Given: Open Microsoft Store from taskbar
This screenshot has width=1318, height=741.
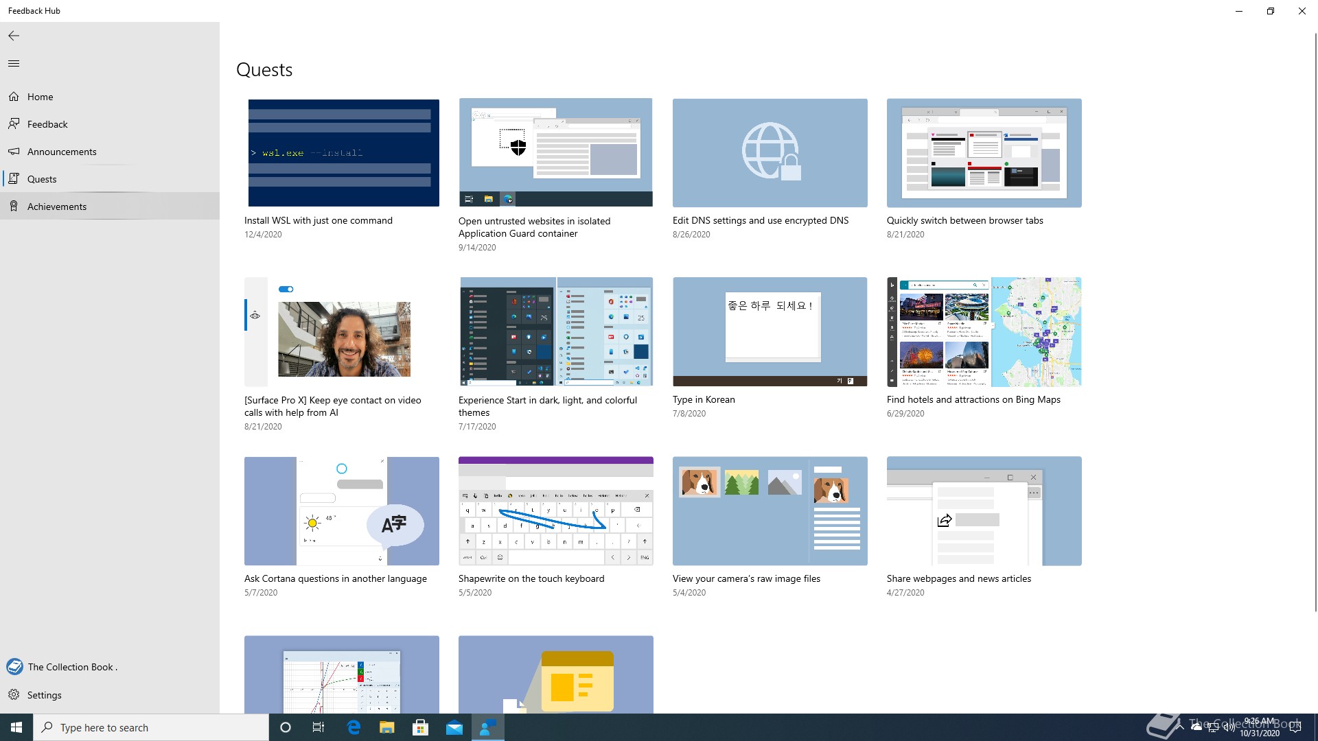Looking at the screenshot, I should (x=420, y=727).
